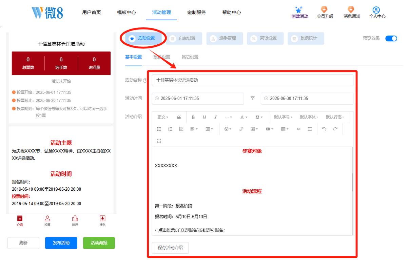The image size is (407, 273).
Task: Toggle the 预览效果 switch
Action: [x=391, y=38]
